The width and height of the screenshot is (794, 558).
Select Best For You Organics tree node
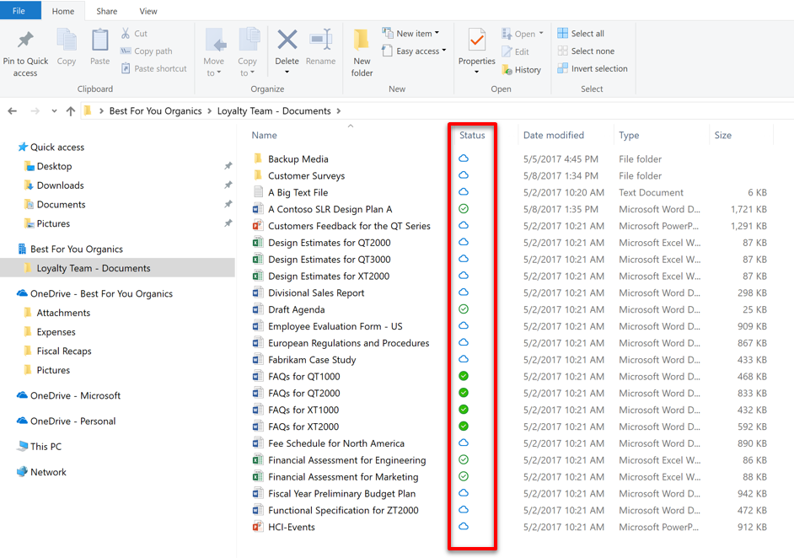click(71, 249)
